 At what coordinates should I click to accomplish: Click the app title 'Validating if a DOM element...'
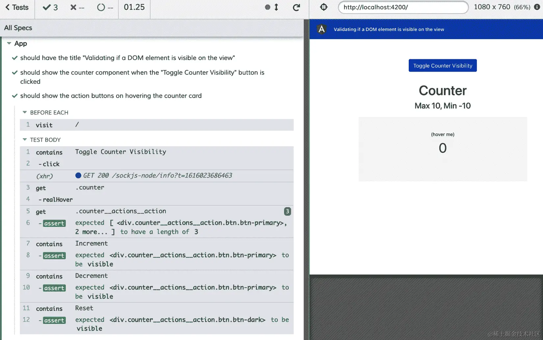[x=389, y=29]
